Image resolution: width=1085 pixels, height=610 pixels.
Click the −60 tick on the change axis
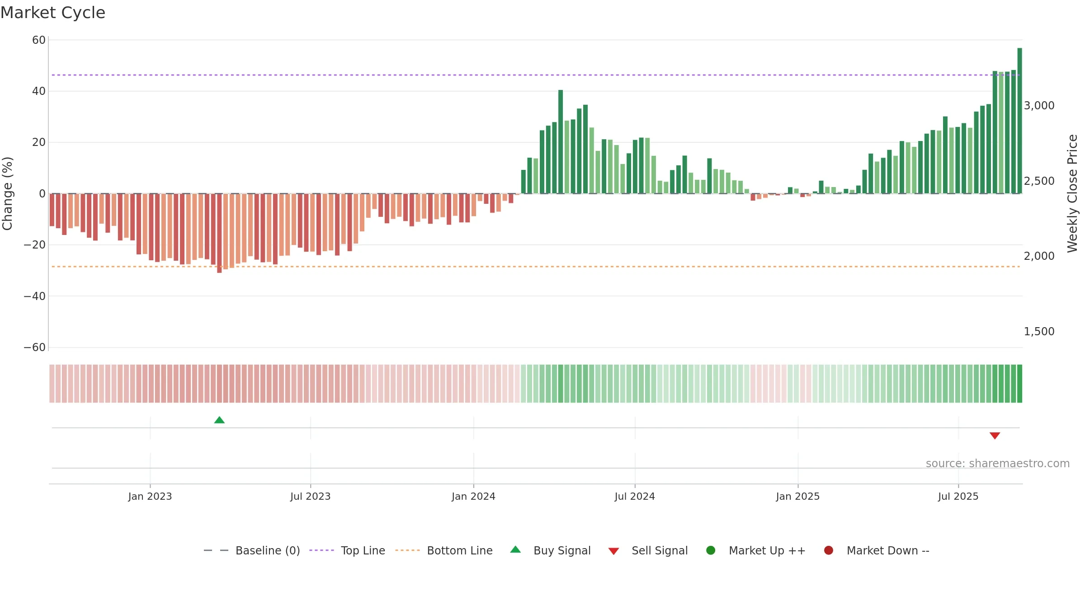[35, 347]
